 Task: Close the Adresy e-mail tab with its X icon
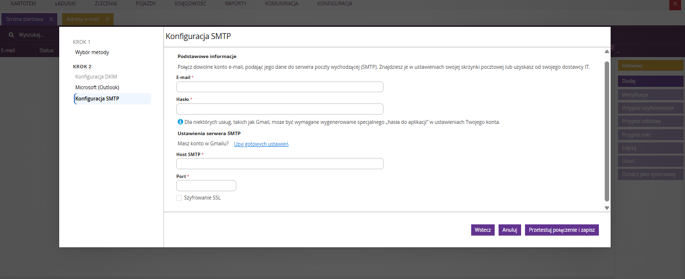coord(107,19)
